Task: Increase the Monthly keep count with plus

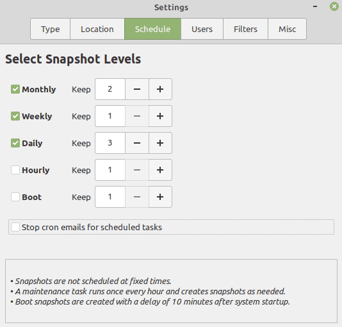Action: [160, 89]
